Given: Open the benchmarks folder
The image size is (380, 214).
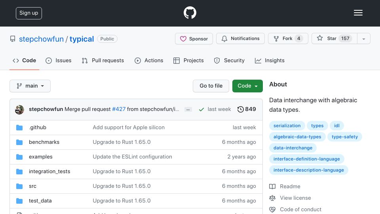Looking at the screenshot, I should point(44,142).
